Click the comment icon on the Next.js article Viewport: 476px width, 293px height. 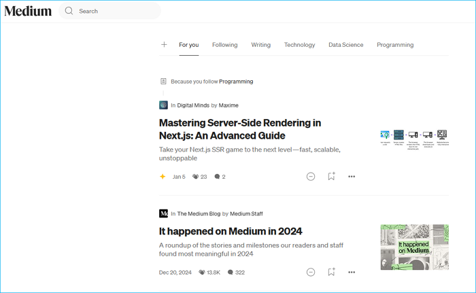[x=217, y=177]
